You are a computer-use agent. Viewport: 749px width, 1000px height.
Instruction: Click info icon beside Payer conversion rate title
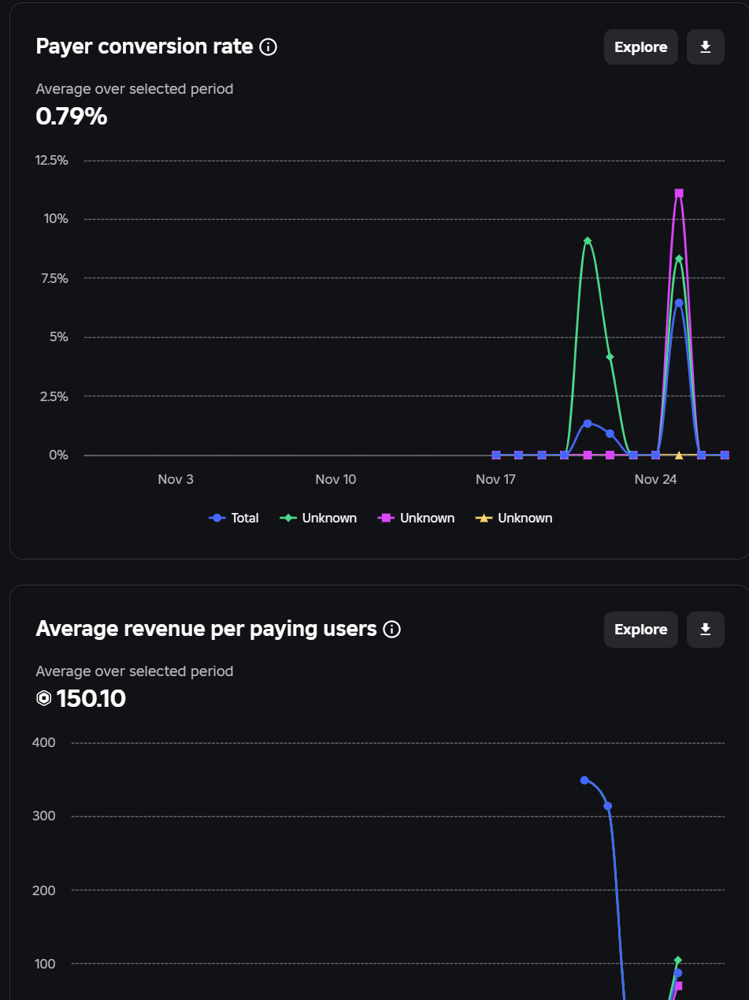pyautogui.click(x=268, y=47)
